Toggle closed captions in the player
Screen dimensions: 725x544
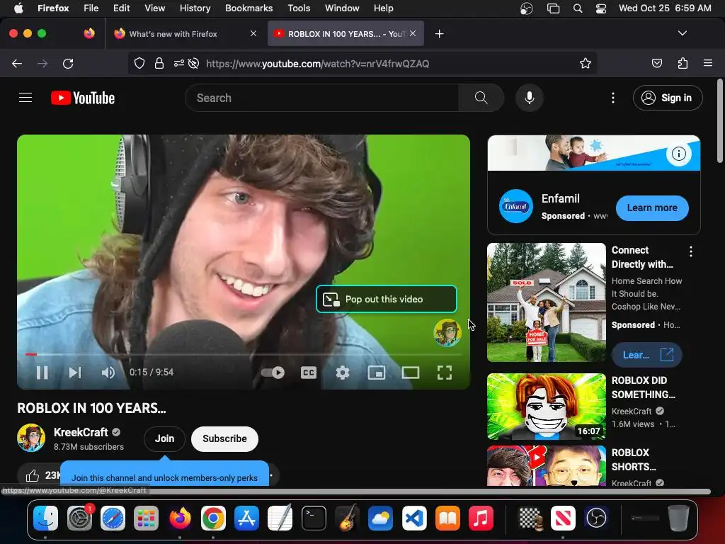tap(309, 373)
